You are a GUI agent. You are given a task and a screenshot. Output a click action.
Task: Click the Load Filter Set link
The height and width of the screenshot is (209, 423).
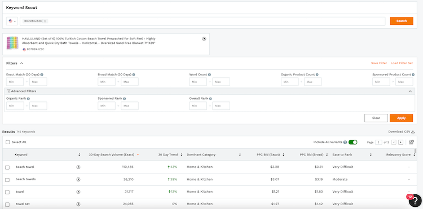(402, 63)
